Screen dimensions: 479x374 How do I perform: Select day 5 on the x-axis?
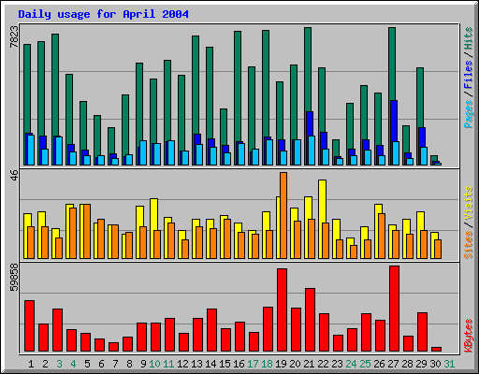click(87, 364)
